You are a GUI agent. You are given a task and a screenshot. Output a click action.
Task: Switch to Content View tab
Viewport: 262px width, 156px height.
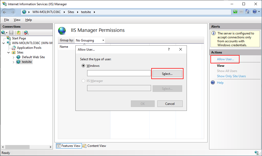(94, 146)
